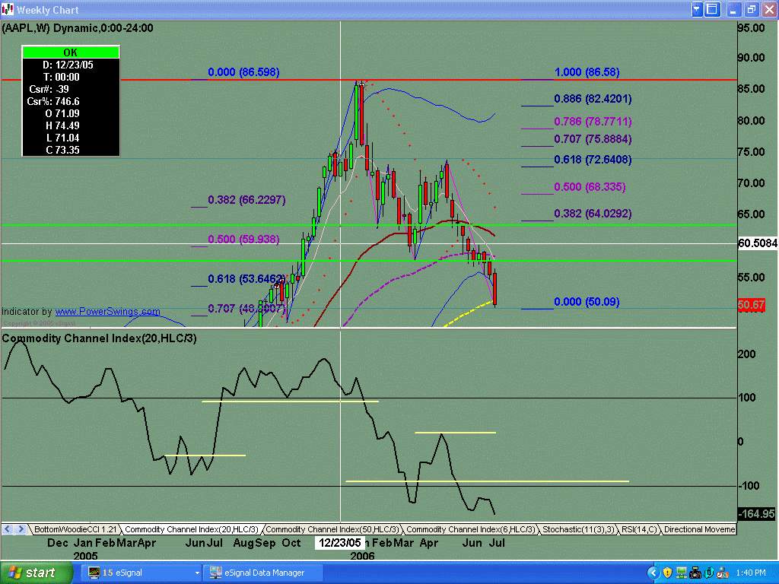Viewport: 779px width, 584px height.
Task: Click the 0.000 (50.09) Fibonacci label
Action: (587, 302)
